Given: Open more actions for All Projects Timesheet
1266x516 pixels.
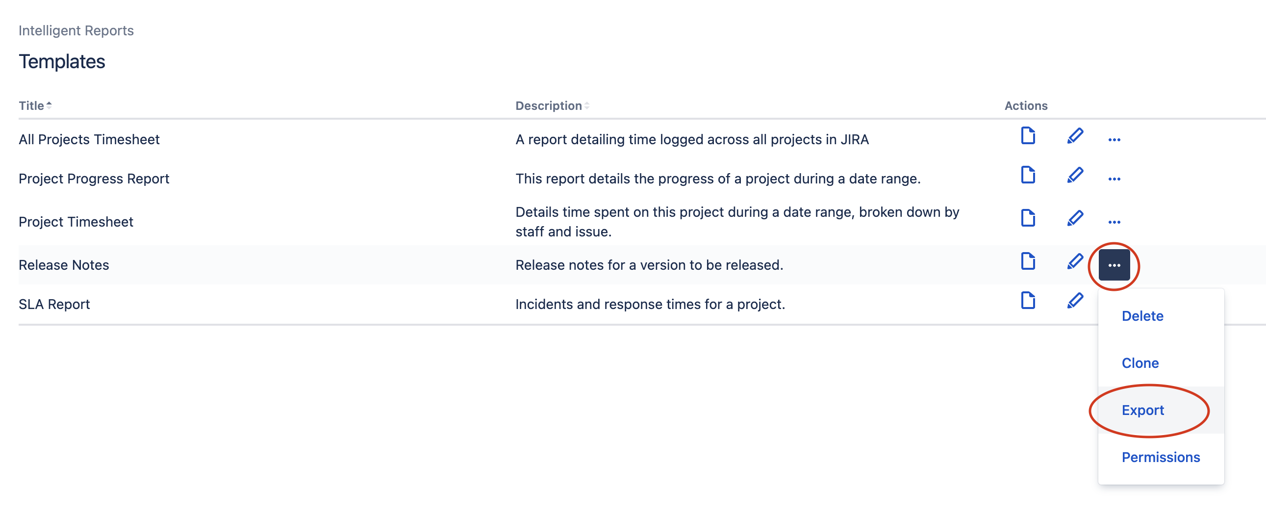Looking at the screenshot, I should [x=1114, y=140].
